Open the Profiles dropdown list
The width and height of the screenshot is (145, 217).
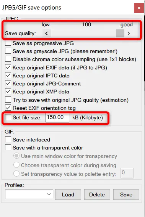pyautogui.click(x=29, y=194)
